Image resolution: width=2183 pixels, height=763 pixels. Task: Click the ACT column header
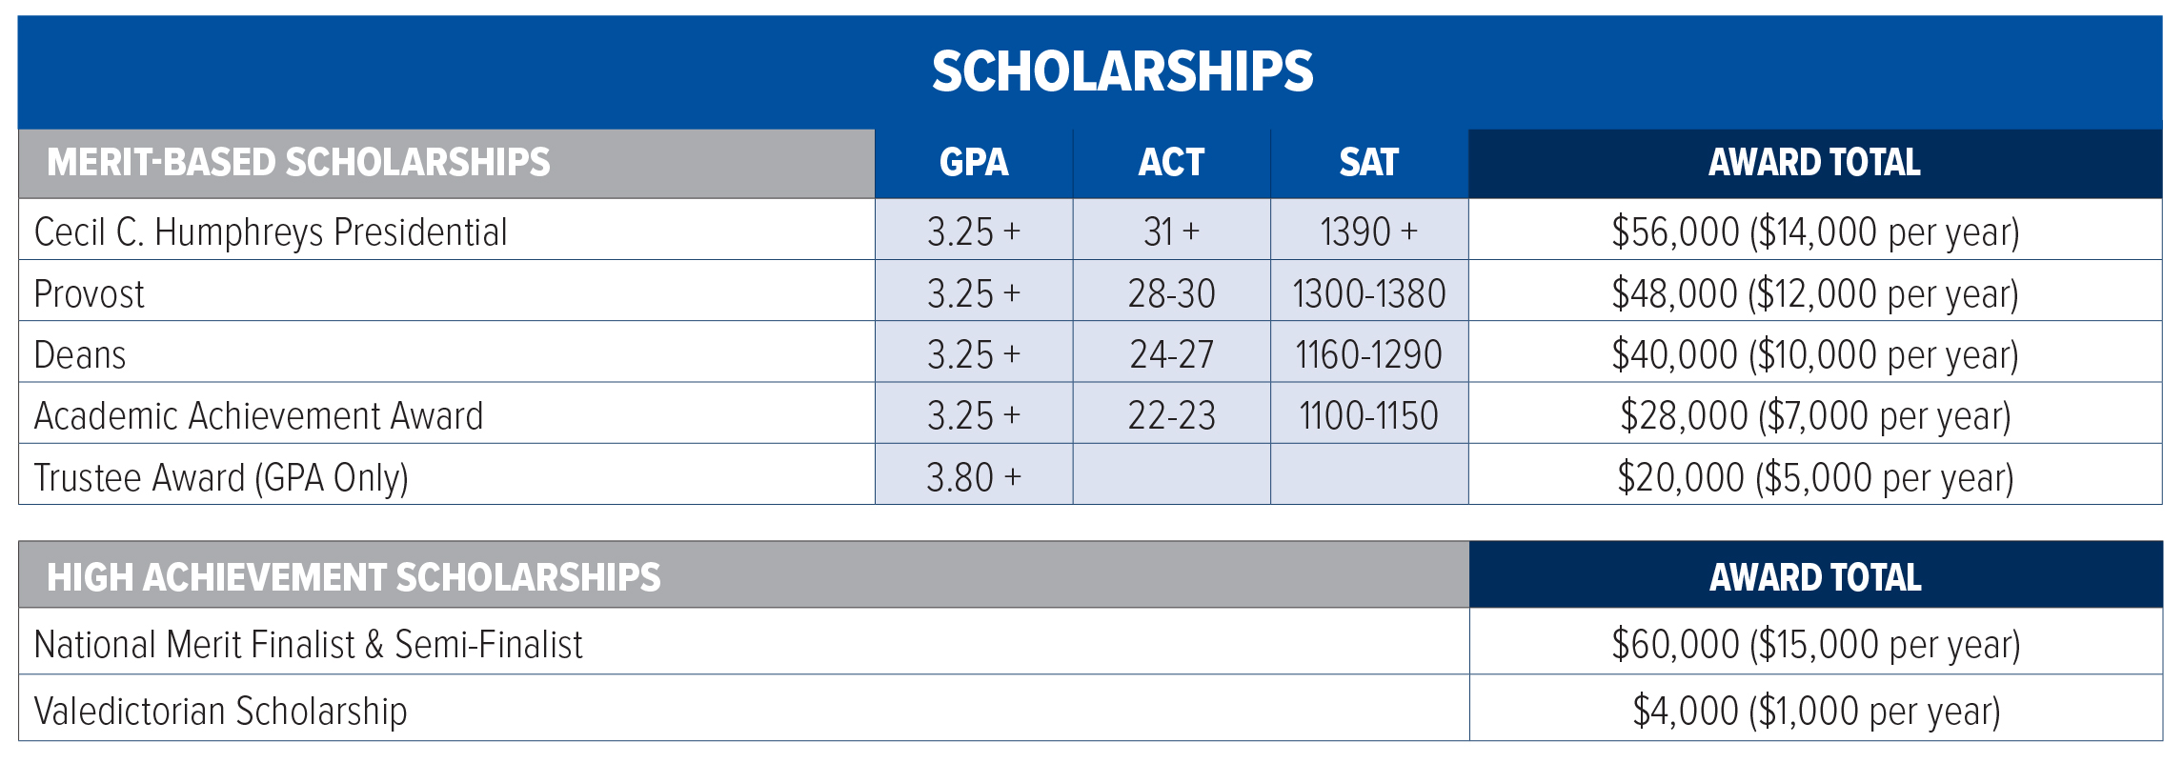1171,163
